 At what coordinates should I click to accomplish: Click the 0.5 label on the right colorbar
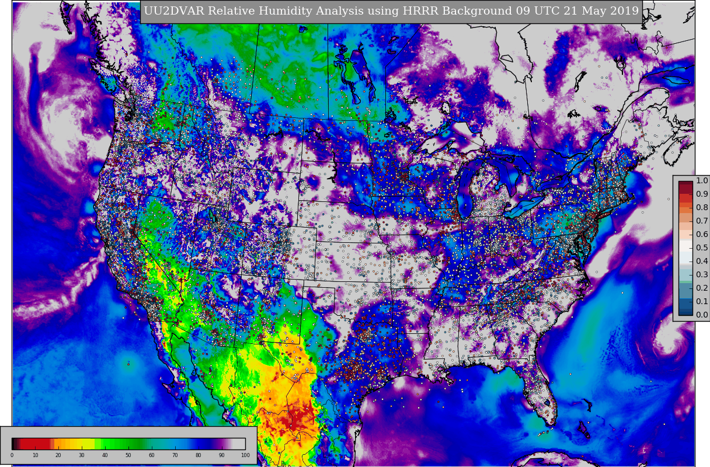tap(702, 248)
